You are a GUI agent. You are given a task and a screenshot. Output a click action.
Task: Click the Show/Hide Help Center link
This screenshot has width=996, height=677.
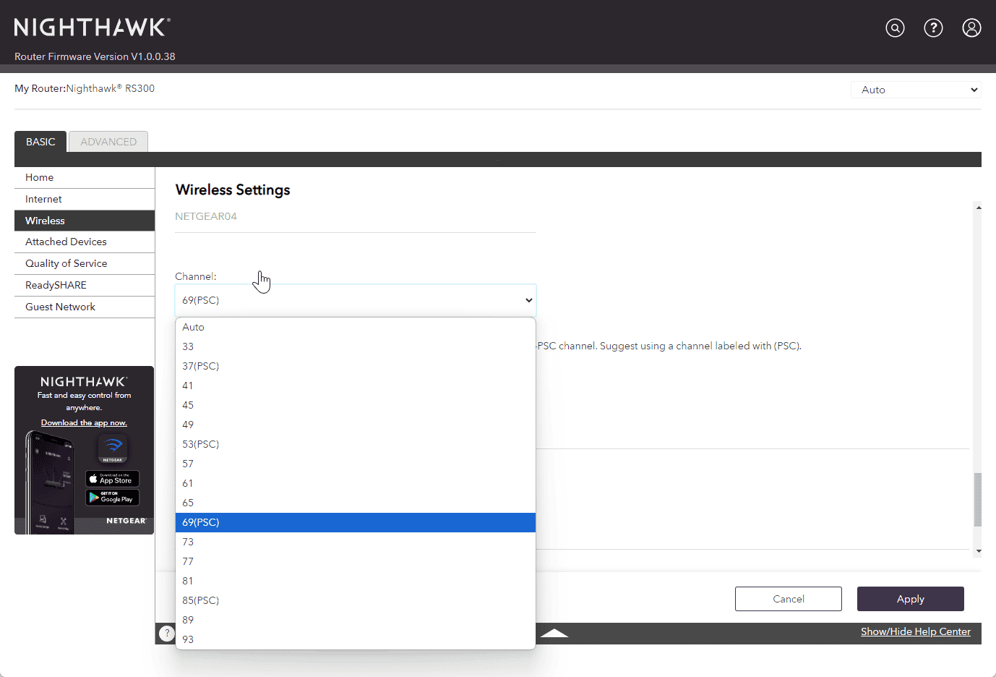(x=915, y=631)
